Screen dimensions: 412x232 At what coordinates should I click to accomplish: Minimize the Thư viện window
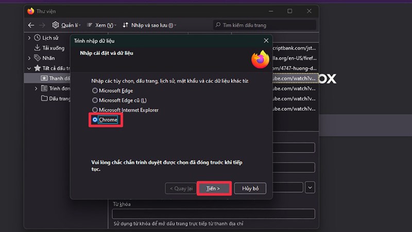pyautogui.click(x=271, y=11)
